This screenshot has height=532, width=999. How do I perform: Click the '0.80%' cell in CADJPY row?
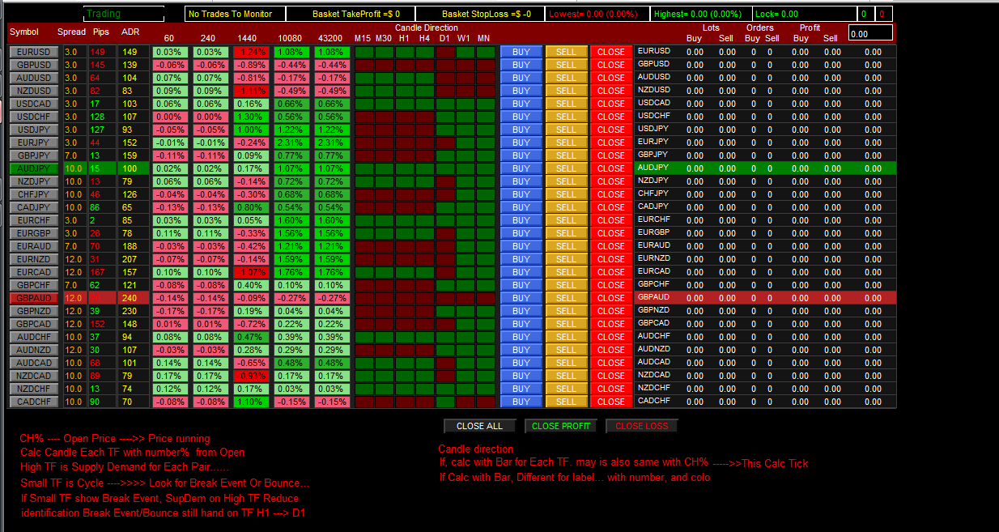click(x=250, y=207)
